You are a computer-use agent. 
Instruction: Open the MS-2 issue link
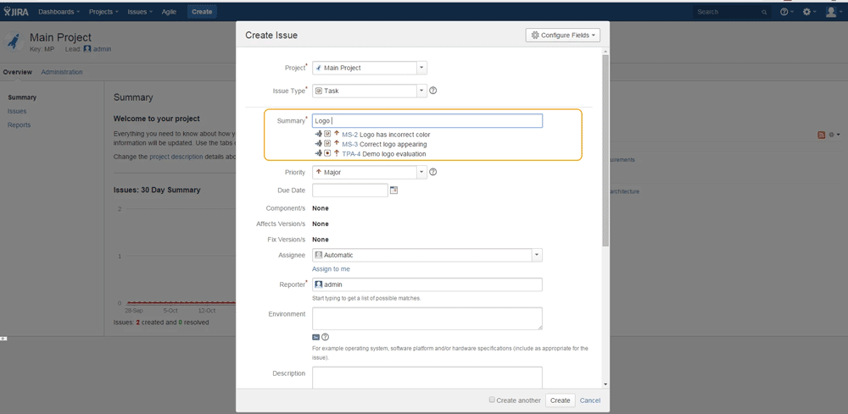pyautogui.click(x=350, y=135)
